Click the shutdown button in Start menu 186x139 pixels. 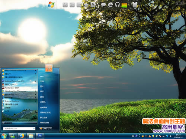(x=44, y=129)
